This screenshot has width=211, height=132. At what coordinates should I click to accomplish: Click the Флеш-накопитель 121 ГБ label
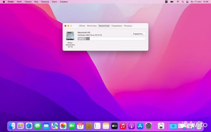70,45
